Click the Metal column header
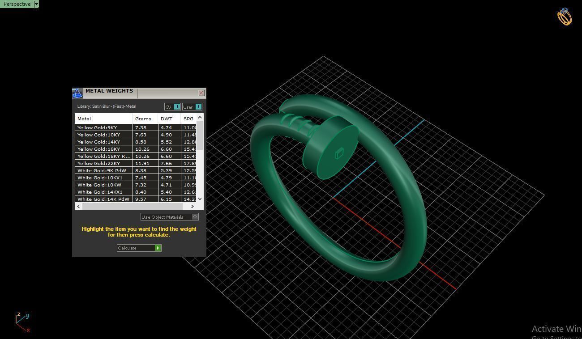582x339 pixels. click(103, 119)
